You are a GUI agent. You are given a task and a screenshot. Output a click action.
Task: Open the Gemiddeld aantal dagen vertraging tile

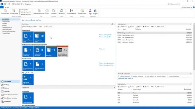click(x=63, y=51)
